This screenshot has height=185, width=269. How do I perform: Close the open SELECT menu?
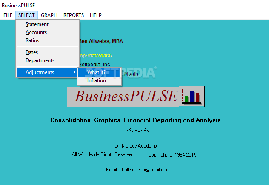[26, 15]
